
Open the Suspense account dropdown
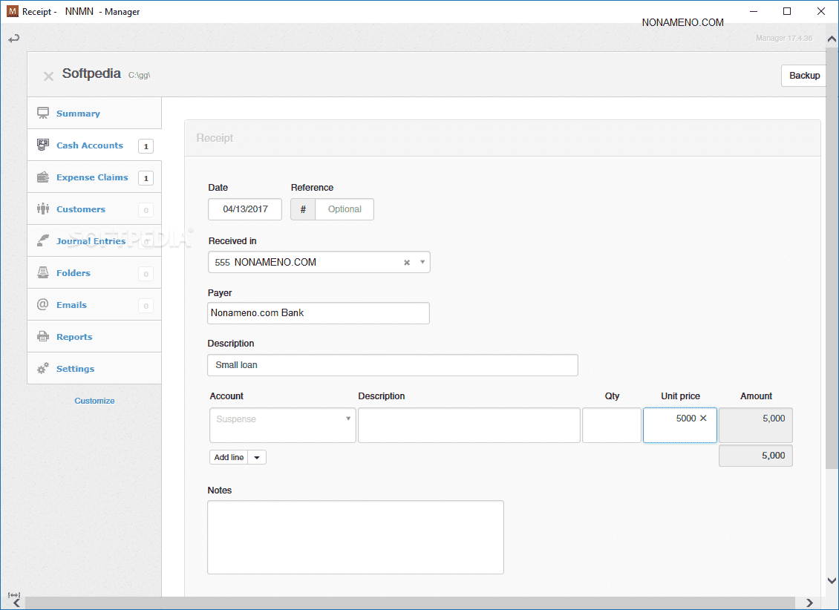tap(348, 419)
